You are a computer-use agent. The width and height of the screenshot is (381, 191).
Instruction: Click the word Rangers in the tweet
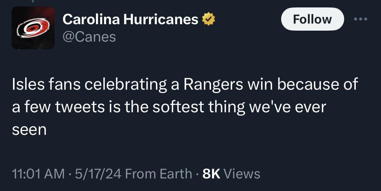(214, 85)
